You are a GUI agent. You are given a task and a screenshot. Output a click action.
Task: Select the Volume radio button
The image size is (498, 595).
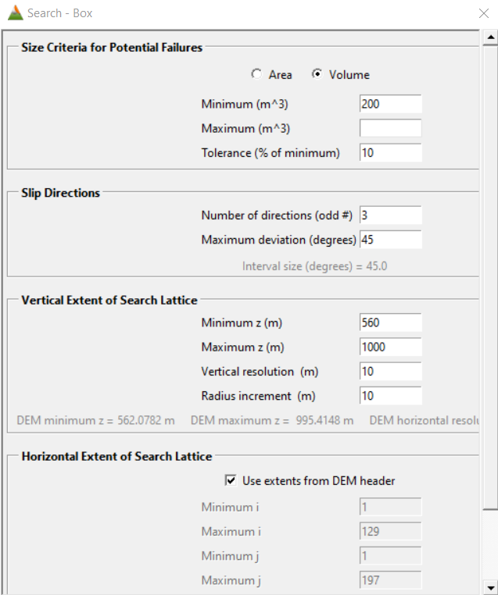[317, 74]
